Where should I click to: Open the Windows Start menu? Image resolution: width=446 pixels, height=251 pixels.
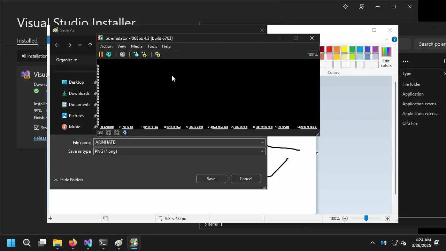(x=11, y=243)
